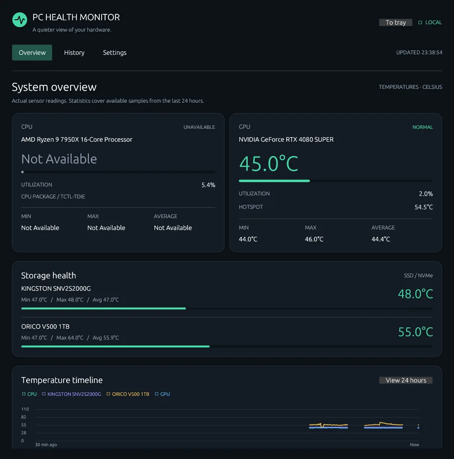Click the GPU temperature progress bar
454x459 pixels.
click(336, 181)
